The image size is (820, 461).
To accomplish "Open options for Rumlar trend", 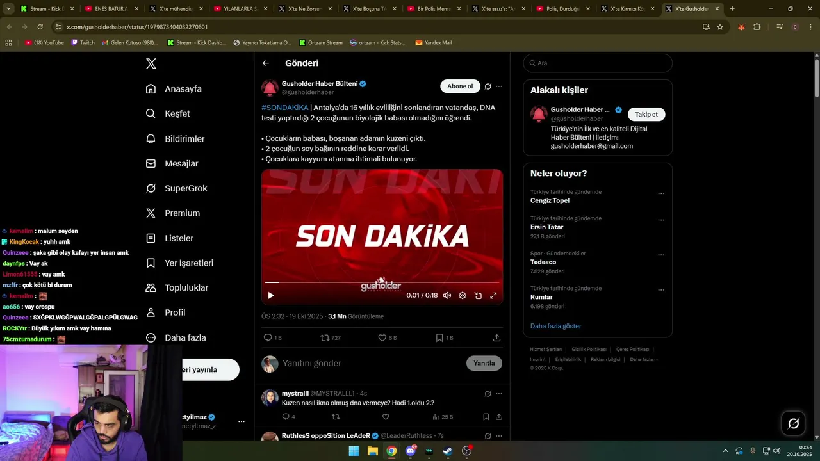I will click(x=661, y=290).
